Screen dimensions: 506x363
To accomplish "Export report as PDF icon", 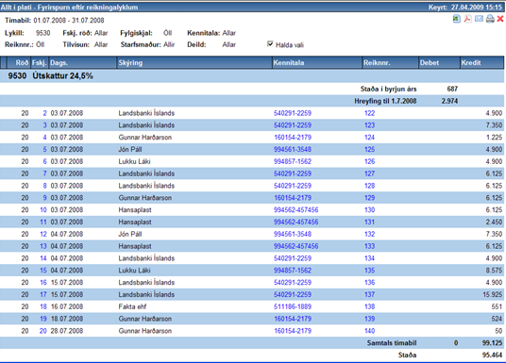I will (467, 19).
